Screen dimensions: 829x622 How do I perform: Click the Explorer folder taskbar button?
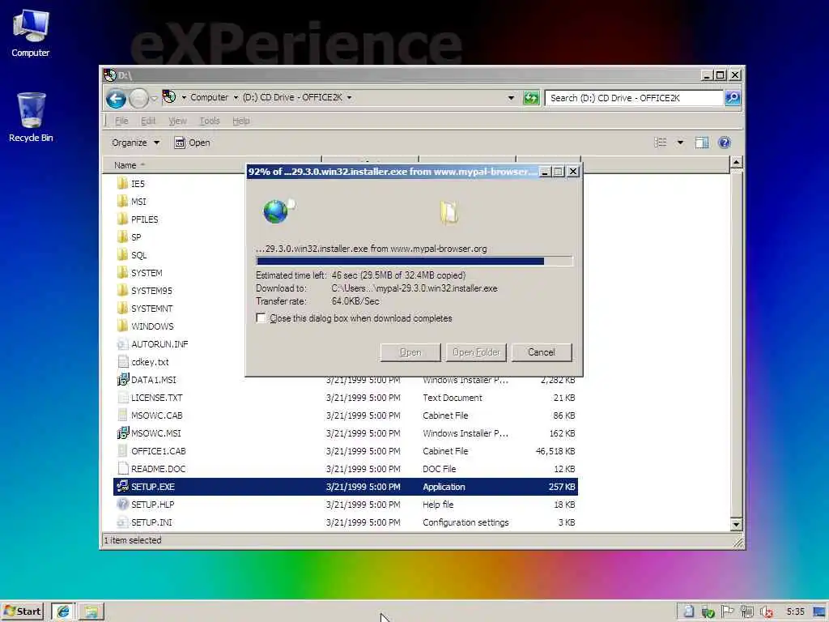(x=91, y=611)
